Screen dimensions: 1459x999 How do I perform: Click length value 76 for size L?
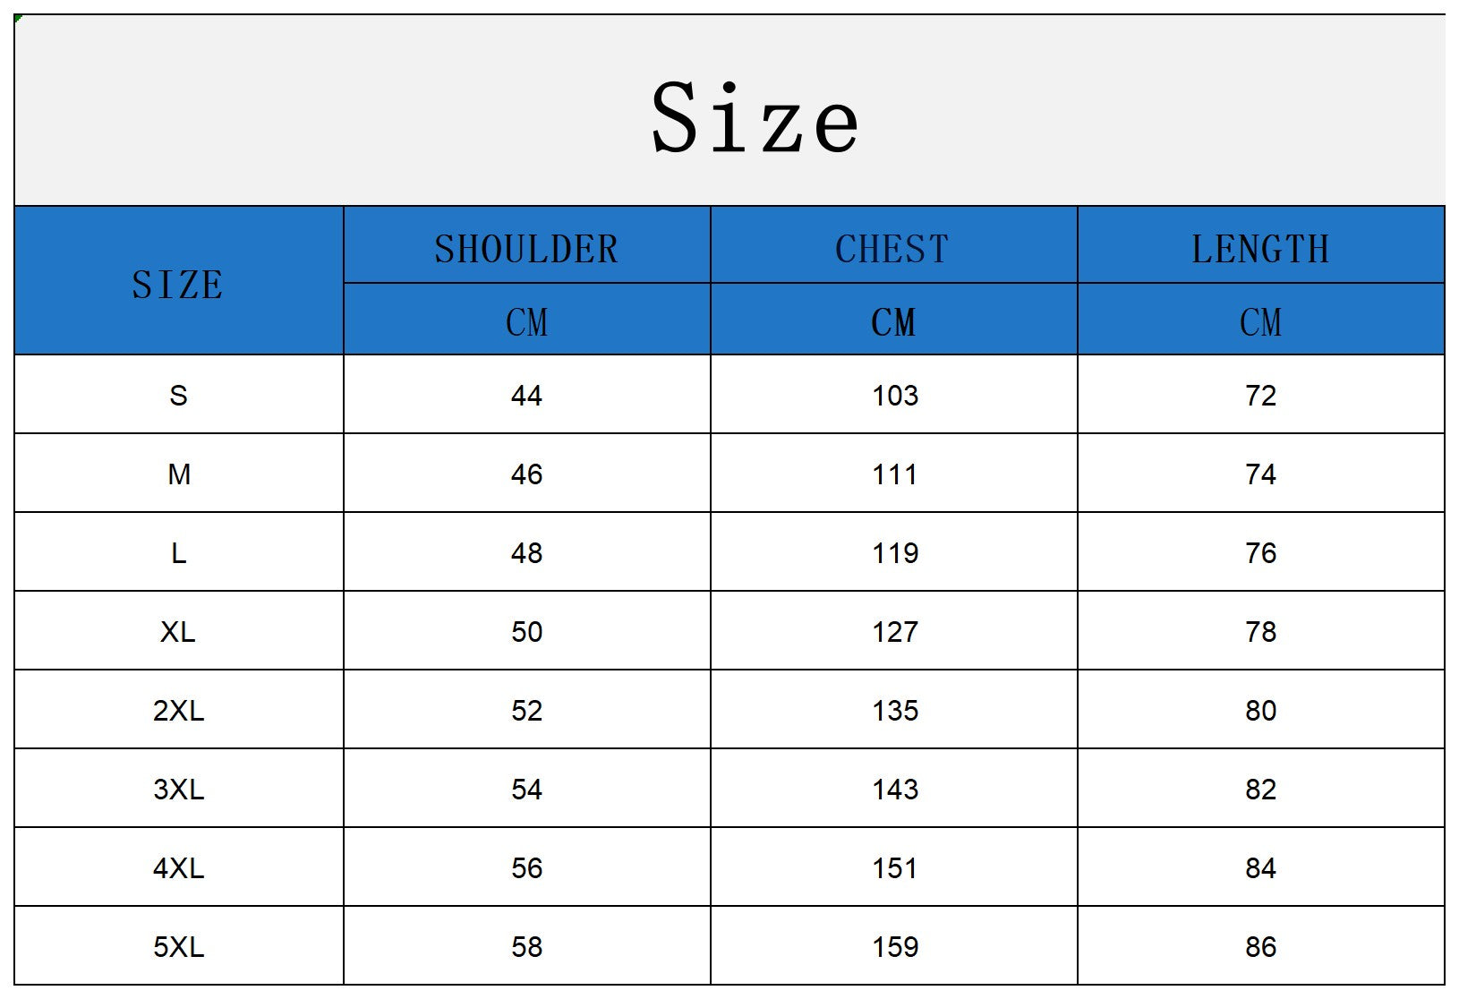(x=1260, y=552)
